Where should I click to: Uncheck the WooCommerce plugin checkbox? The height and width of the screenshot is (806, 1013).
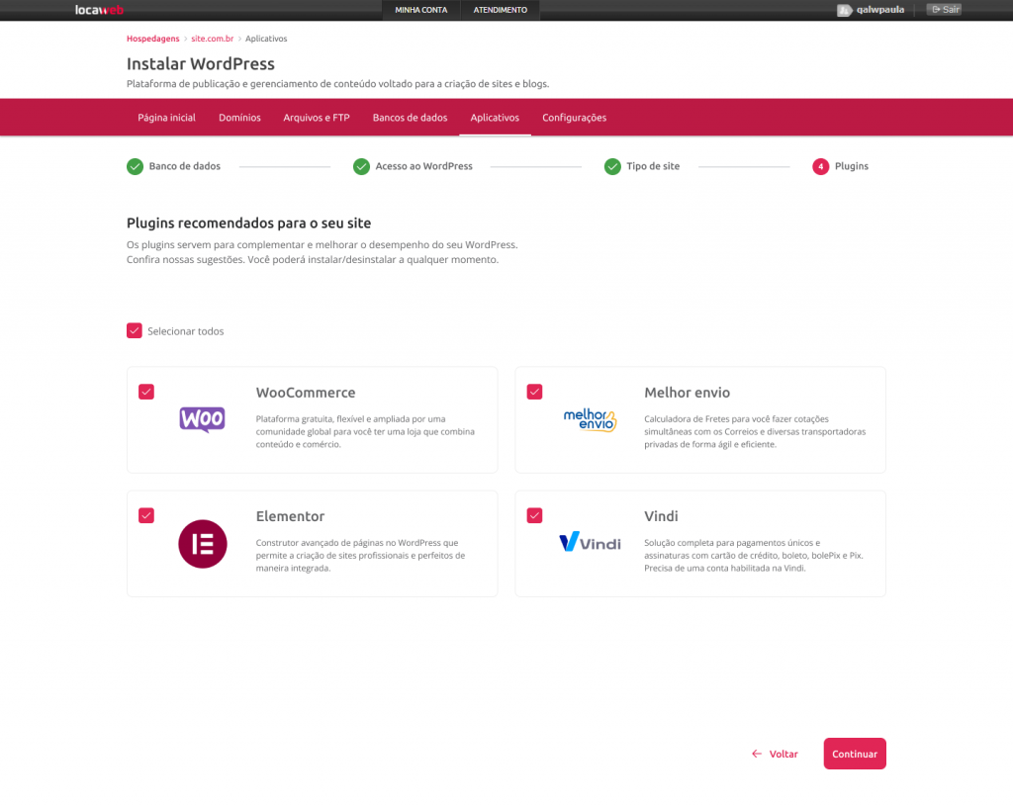click(x=146, y=392)
